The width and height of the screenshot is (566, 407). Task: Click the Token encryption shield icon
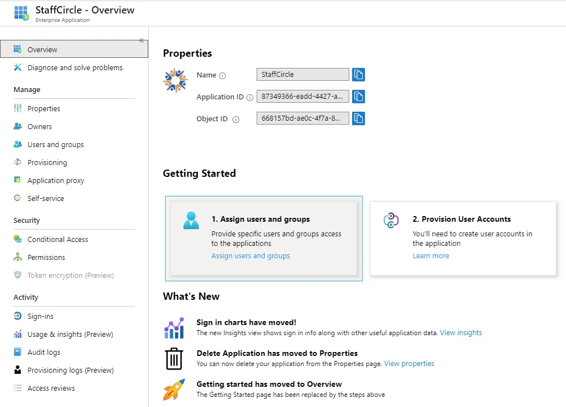pos(17,275)
